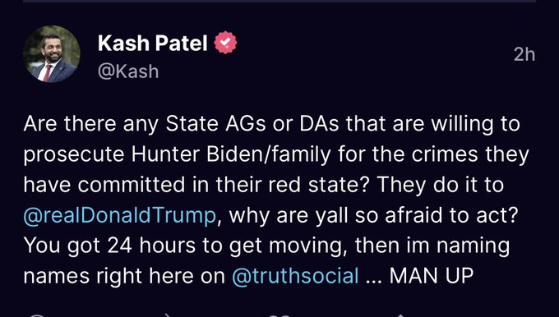This screenshot has width=559, height=317.
Task: Click the partially visible share icon
Action: coord(400,315)
